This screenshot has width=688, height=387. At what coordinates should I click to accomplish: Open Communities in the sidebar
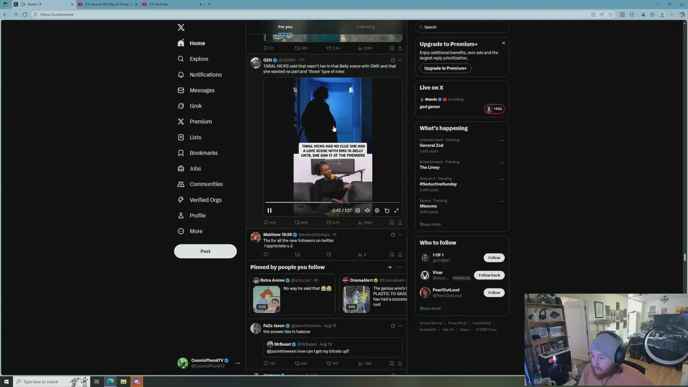click(x=200, y=184)
